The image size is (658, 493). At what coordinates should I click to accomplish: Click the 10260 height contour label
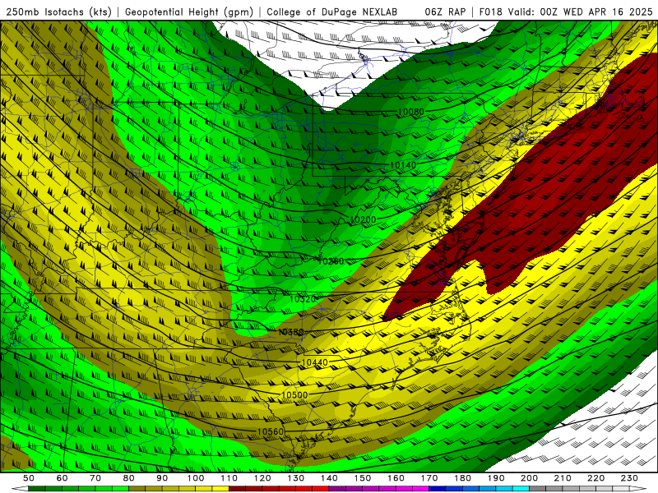click(331, 261)
